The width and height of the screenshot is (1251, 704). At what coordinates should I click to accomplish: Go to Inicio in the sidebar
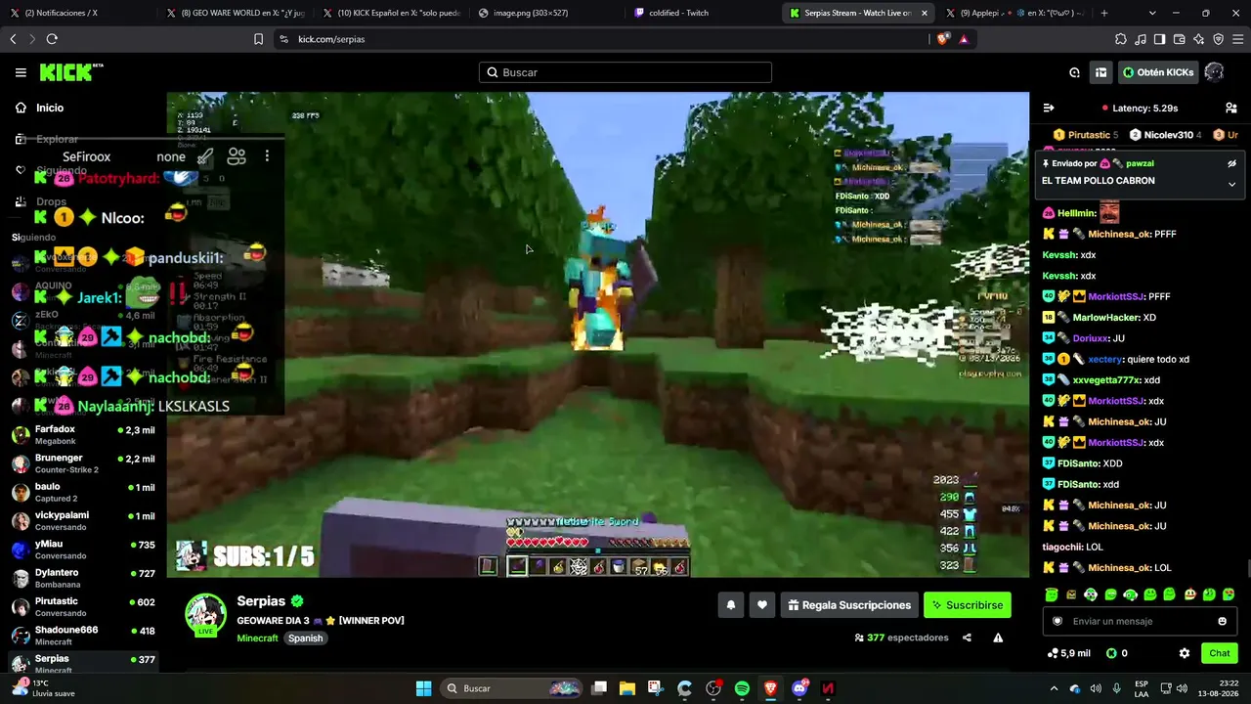(x=49, y=108)
